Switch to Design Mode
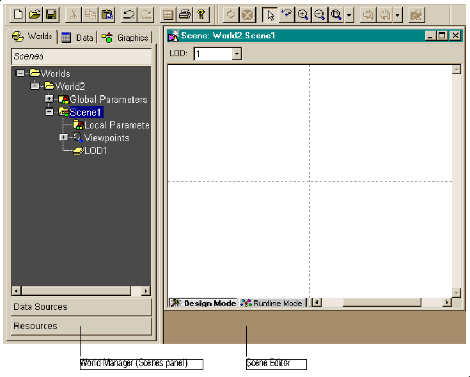Image resolution: width=470 pixels, height=377 pixels. [203, 303]
